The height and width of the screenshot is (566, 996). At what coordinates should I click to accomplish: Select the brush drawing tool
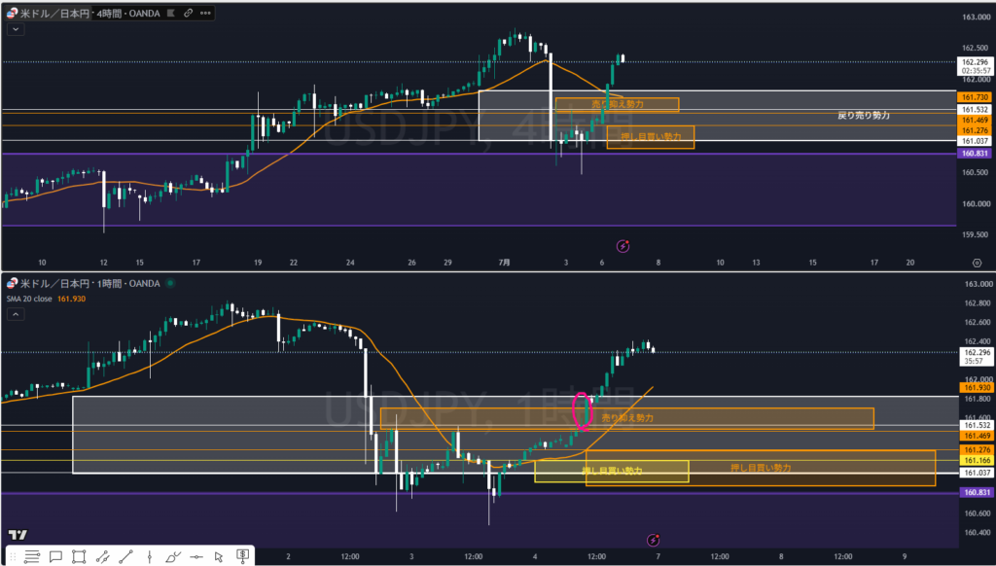[173, 557]
